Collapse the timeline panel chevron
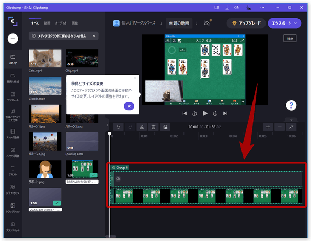Image resolution: width=311 pixels, height=241 pixels. 291,119
